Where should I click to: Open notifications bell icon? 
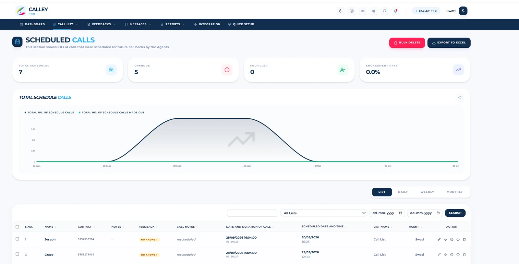396,11
